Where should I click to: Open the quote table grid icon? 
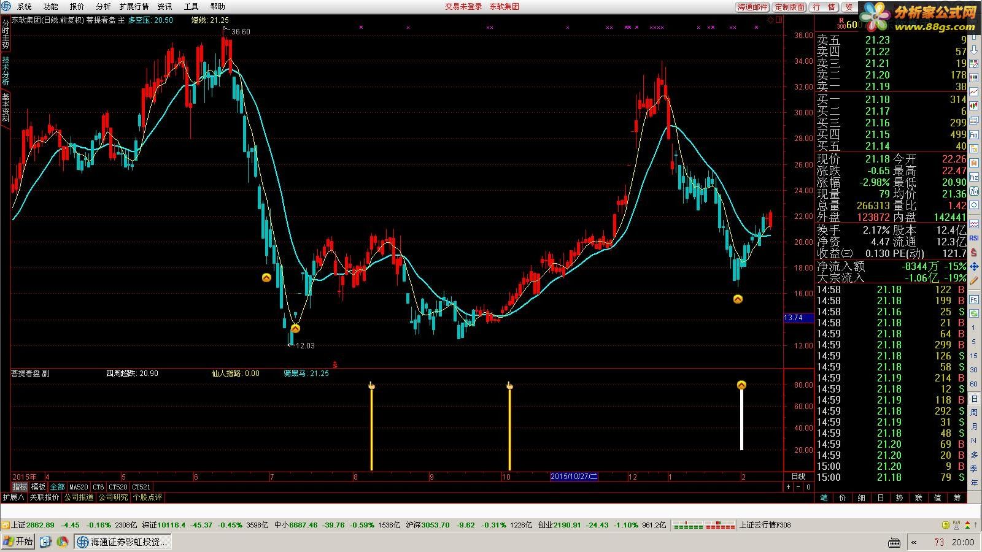974,77
